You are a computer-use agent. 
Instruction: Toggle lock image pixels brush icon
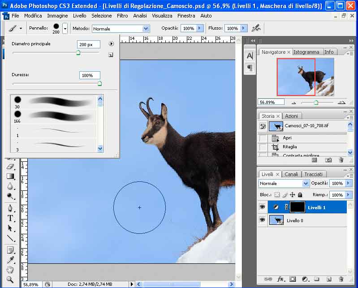[285, 195]
